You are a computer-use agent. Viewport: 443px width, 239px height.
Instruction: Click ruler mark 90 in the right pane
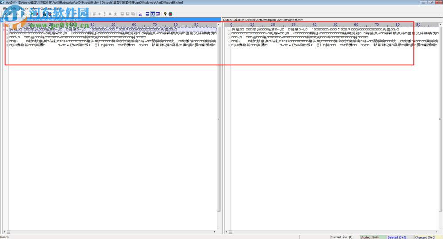click(418, 25)
